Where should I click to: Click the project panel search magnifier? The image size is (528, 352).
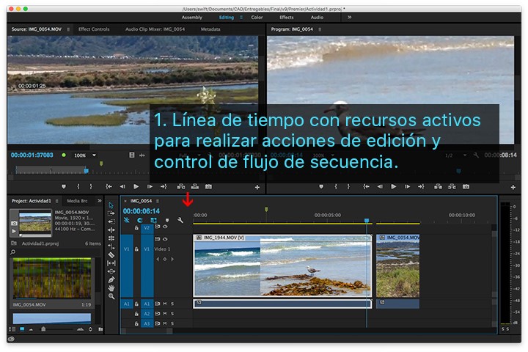pos(12,252)
